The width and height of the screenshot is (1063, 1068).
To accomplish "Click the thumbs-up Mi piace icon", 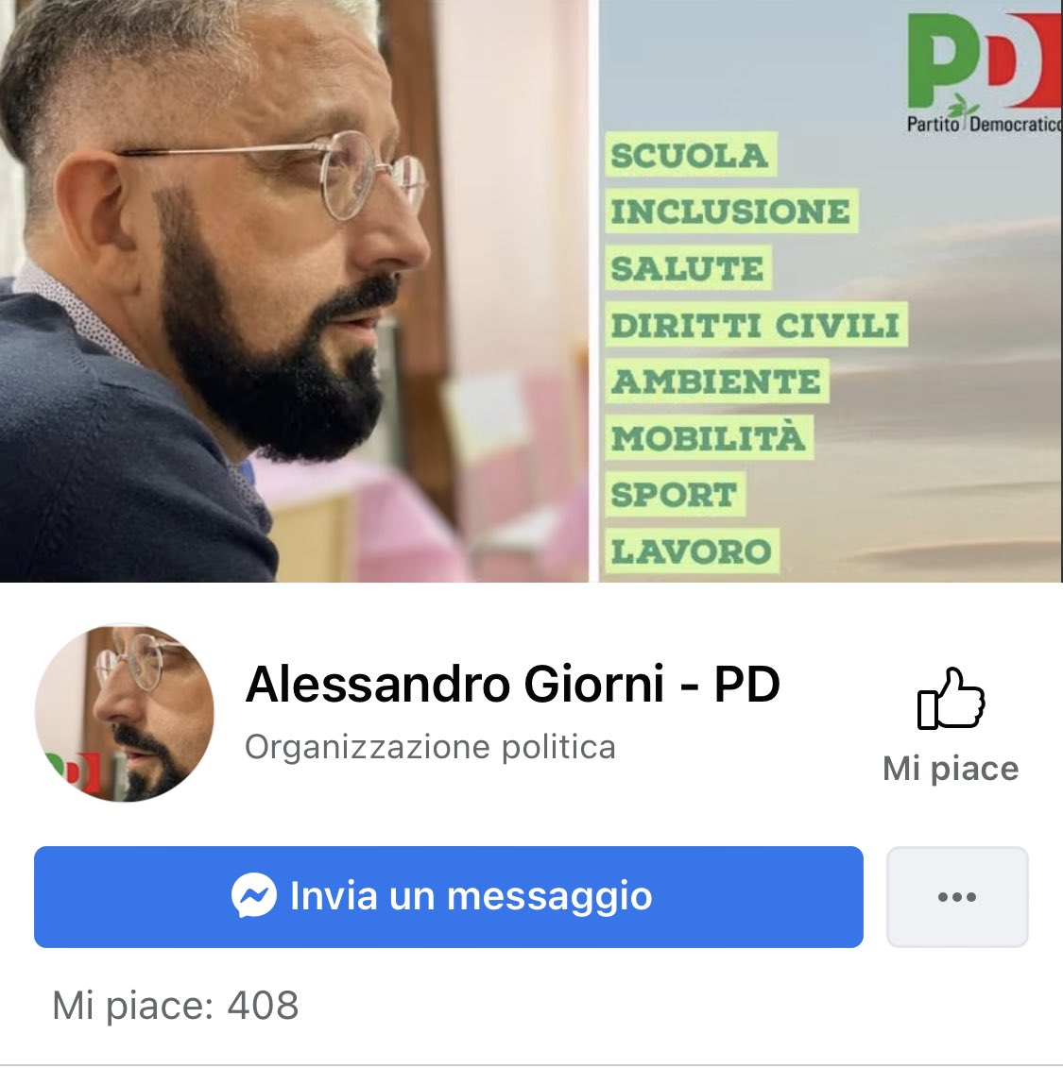I will tap(951, 698).
